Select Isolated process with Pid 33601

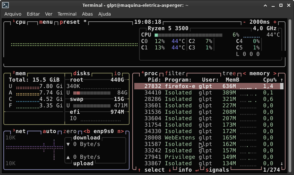pyautogui.click(x=207, y=106)
